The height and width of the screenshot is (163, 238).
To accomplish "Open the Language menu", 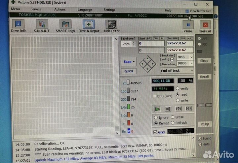I will pyautogui.click(x=85, y=10).
